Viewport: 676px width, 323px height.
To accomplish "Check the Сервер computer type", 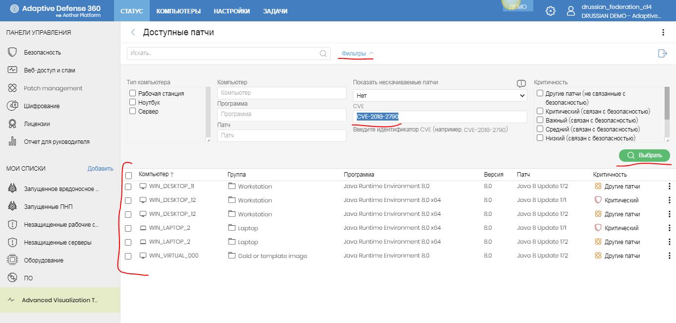I will click(132, 112).
